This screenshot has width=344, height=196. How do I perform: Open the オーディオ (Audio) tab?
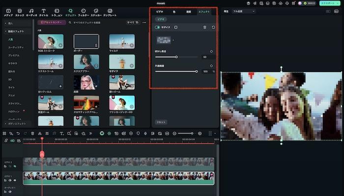[31, 12]
